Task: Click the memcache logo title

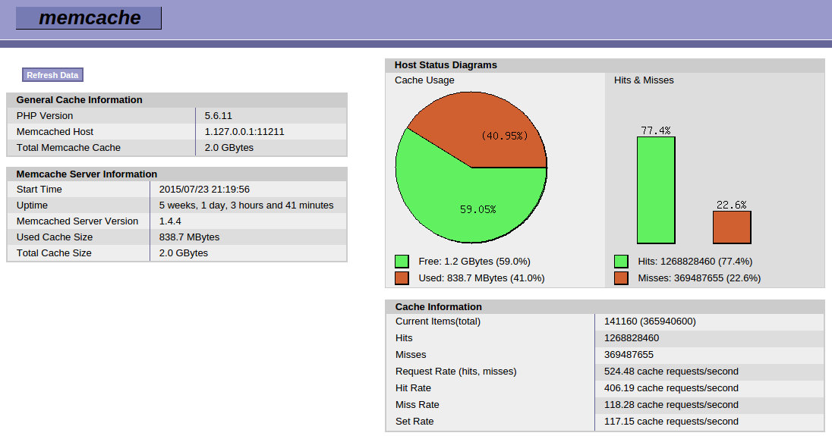Action: (89, 18)
